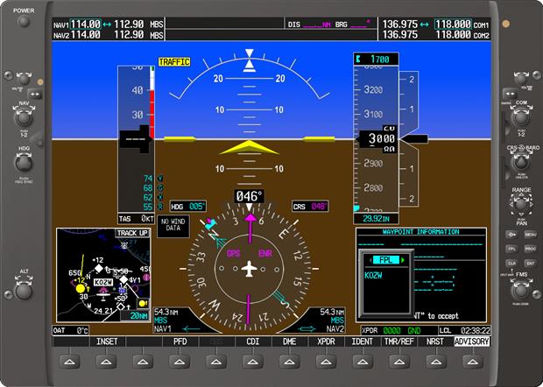Image resolution: width=543 pixels, height=387 pixels.
Task: Select the NRST softkey label
Action: point(435,341)
